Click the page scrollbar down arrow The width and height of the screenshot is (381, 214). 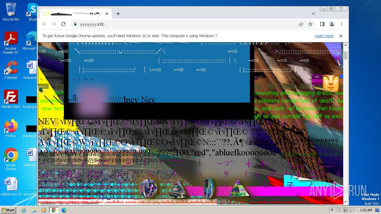coord(346,202)
